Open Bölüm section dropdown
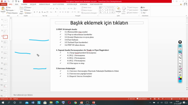 coord(28,13)
